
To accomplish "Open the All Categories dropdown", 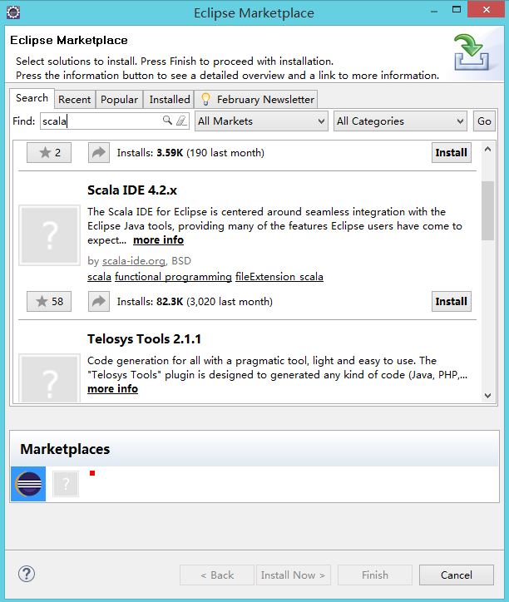I will 400,121.
